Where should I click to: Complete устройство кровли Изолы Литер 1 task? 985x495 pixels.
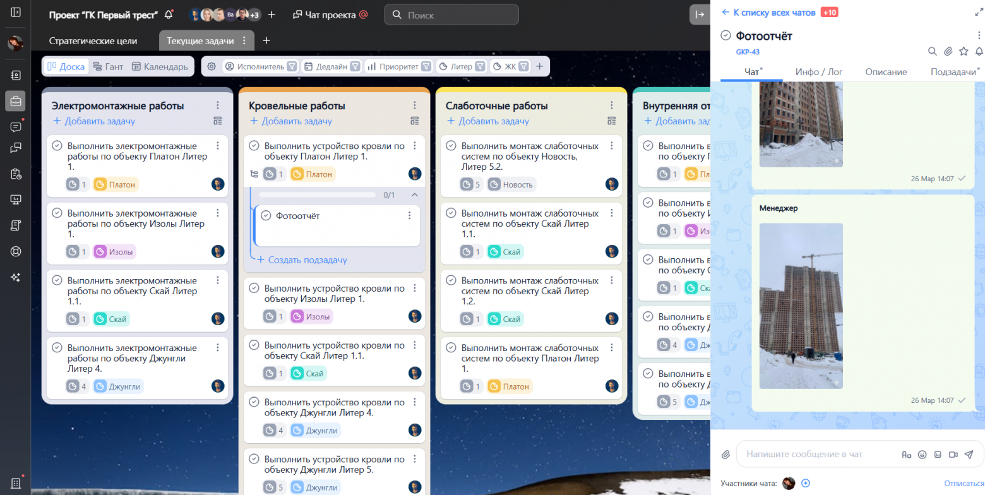(x=254, y=288)
